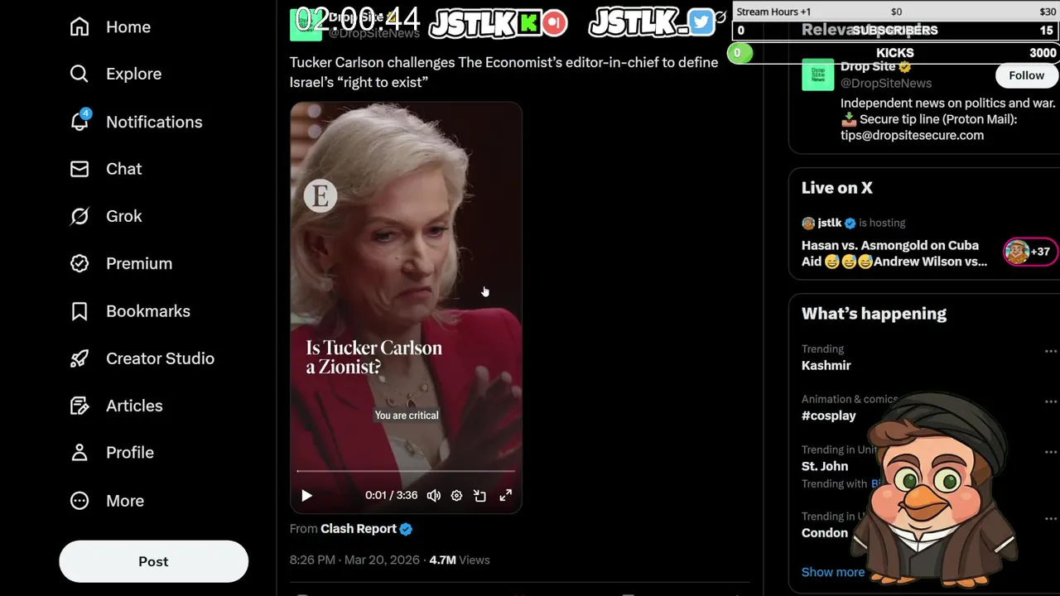
Task: Open Premium verified badge icon
Action: pyautogui.click(x=79, y=263)
